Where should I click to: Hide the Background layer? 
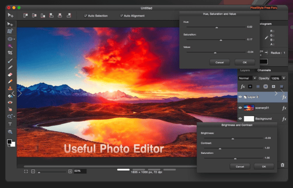[x=240, y=118]
